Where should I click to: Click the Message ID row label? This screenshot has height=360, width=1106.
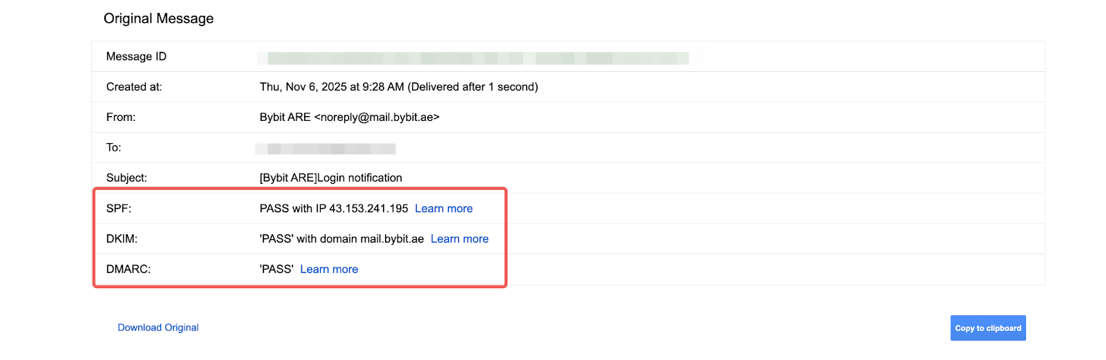[136, 57]
